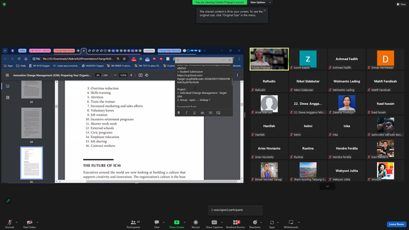Select page 65 thumbnail
The image size is (409, 230).
click(31, 163)
